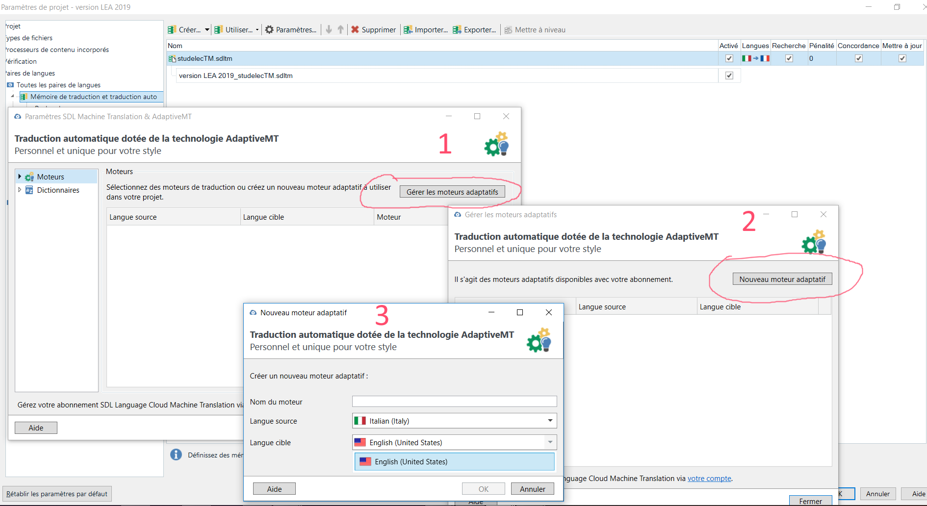Toggle Concordance checkbox for studelecTM.sdltm

[859, 58]
